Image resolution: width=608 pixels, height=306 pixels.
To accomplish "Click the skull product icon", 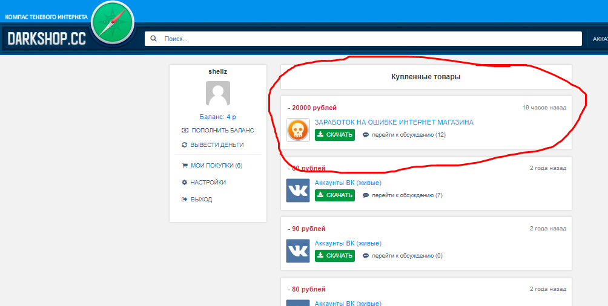I will point(298,130).
